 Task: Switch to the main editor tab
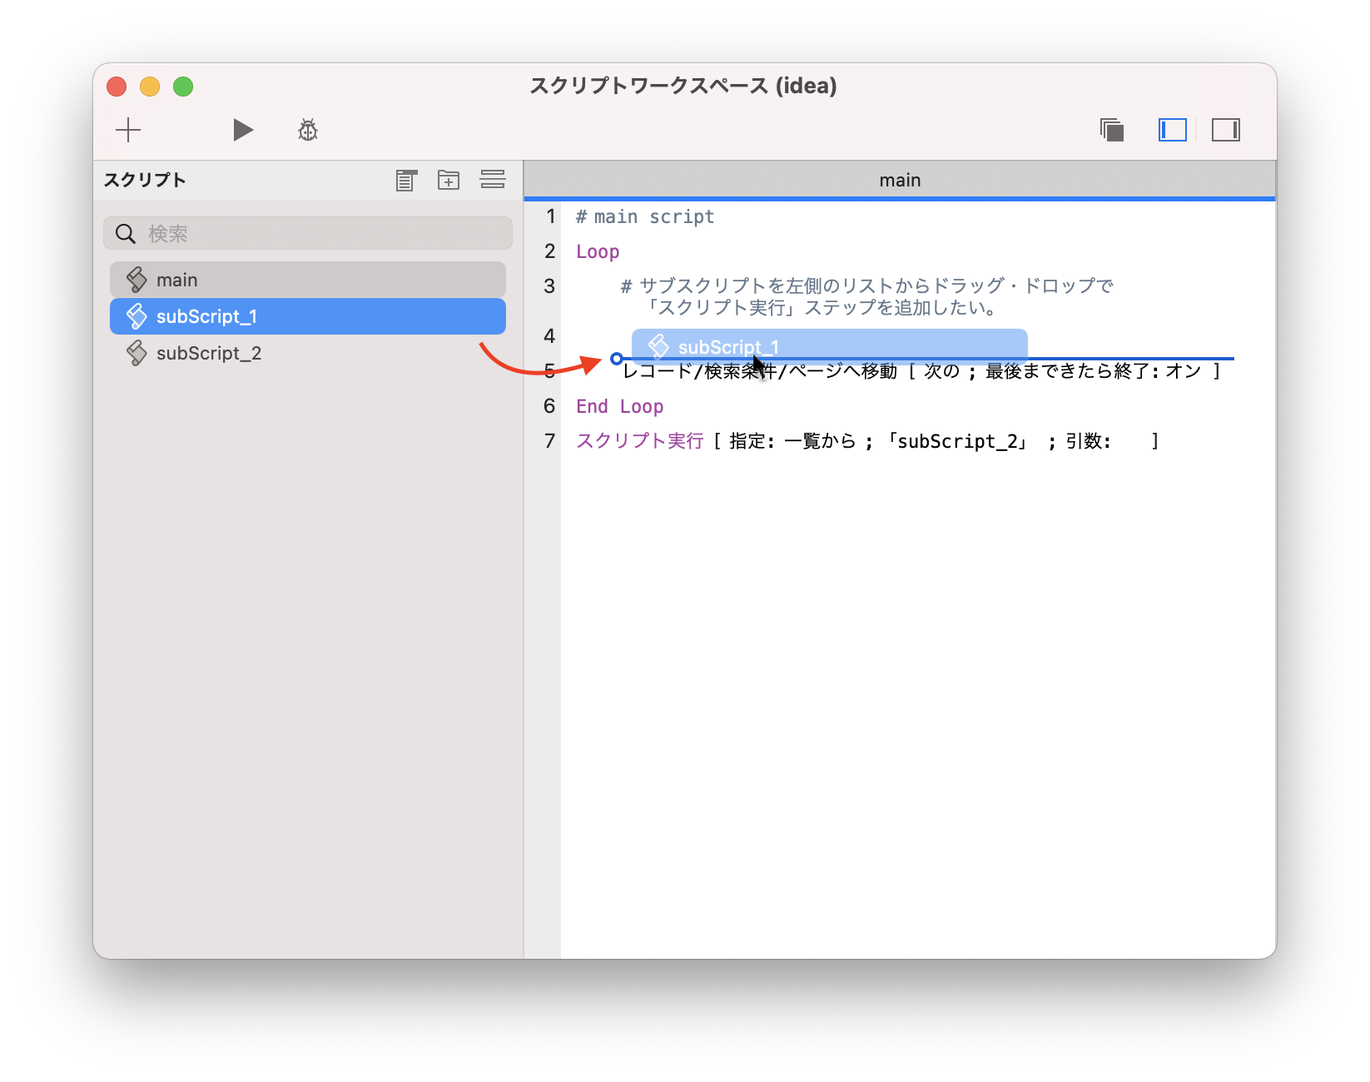coord(900,180)
